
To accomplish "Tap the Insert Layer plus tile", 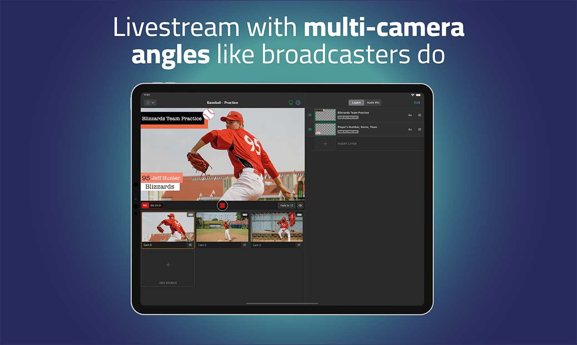I will (325, 143).
